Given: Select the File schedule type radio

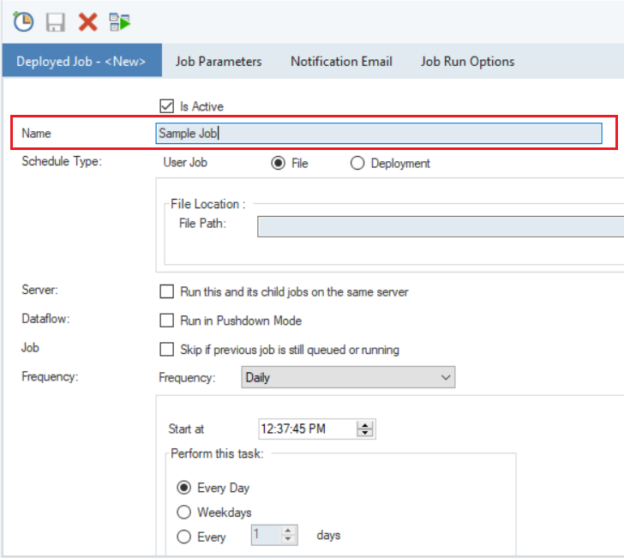Looking at the screenshot, I should click(279, 163).
